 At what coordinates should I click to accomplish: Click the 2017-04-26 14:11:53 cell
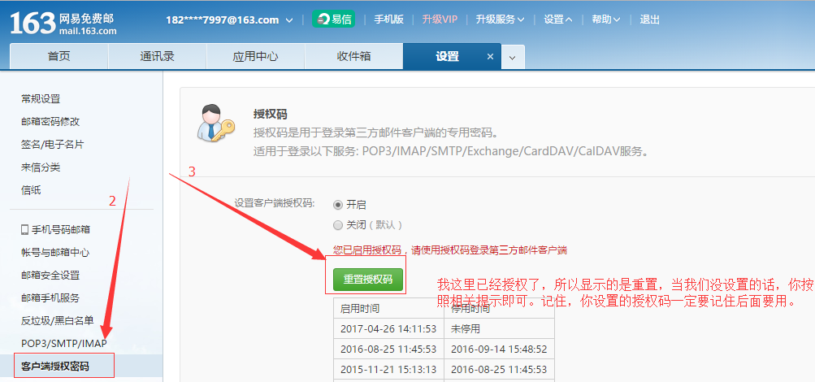click(388, 328)
